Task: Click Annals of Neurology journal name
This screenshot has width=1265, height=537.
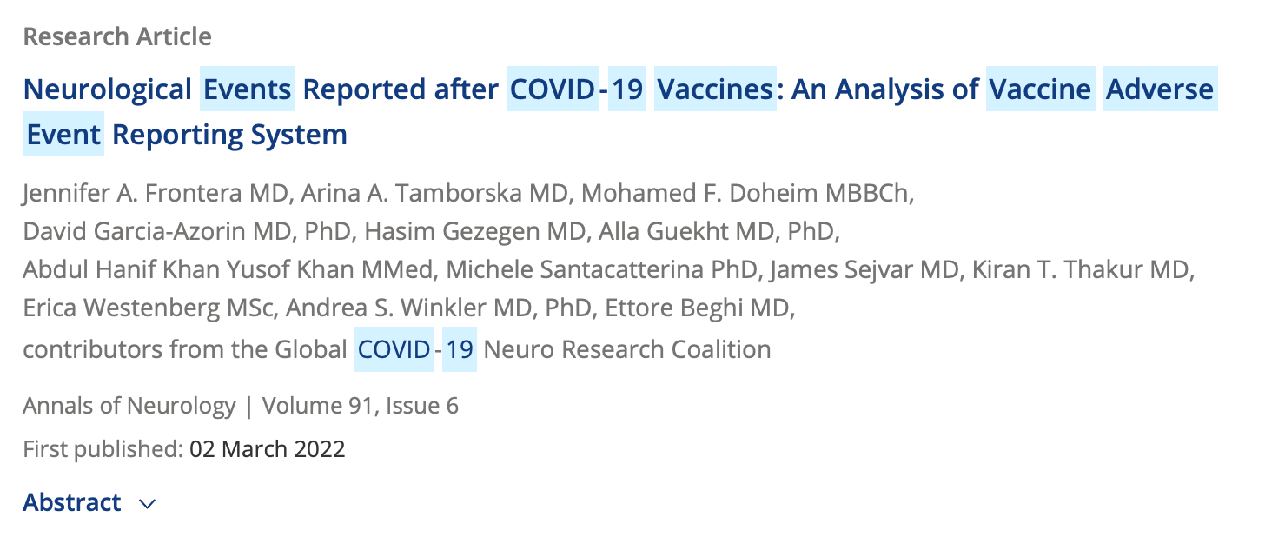Action: pos(129,406)
